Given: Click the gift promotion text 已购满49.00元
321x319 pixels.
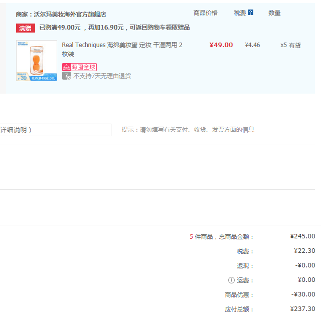Looking at the screenshot, I should click(x=114, y=28).
